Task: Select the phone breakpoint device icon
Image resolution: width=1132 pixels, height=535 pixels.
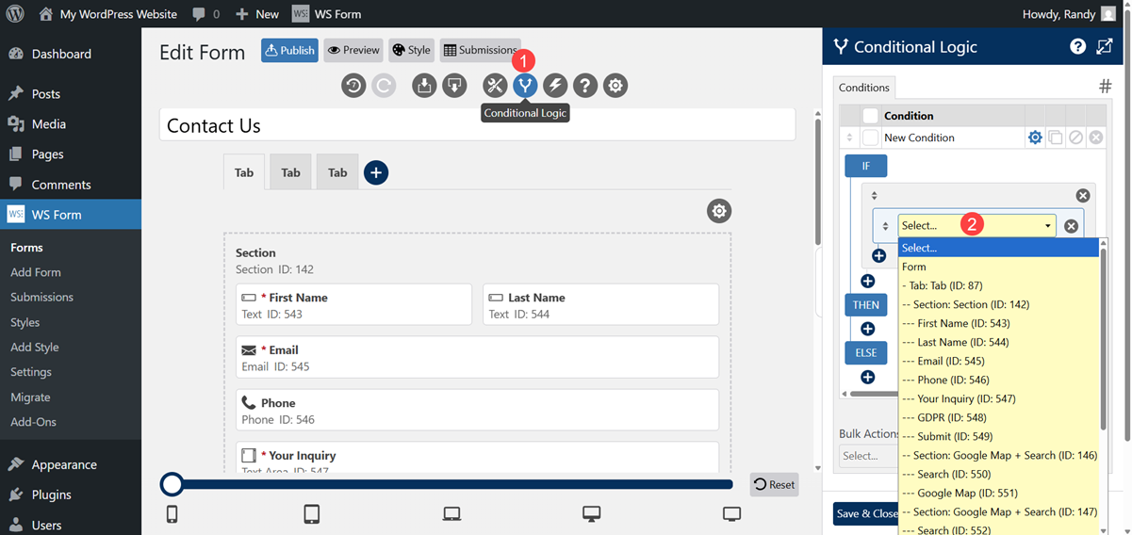Action: pos(172,513)
